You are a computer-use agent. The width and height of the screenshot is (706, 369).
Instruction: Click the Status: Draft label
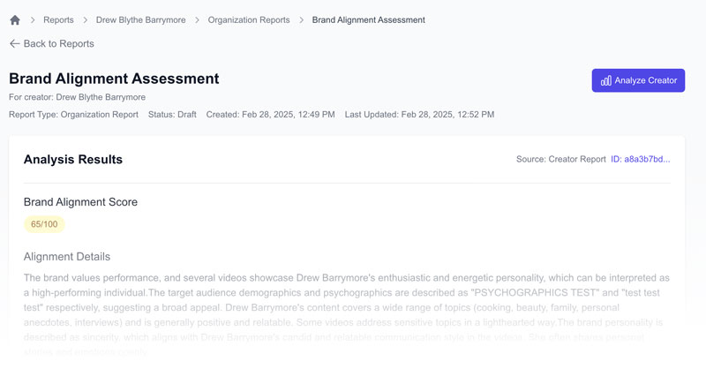click(x=172, y=114)
